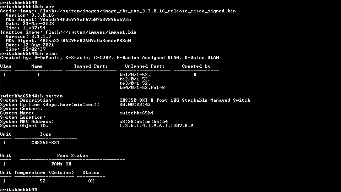Click the 'sh vlan' command line
341x192 pixels.
[x=28, y=53]
